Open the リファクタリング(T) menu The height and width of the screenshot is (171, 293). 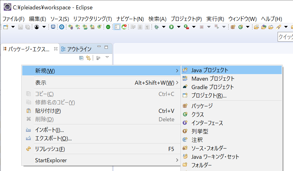point(92,19)
